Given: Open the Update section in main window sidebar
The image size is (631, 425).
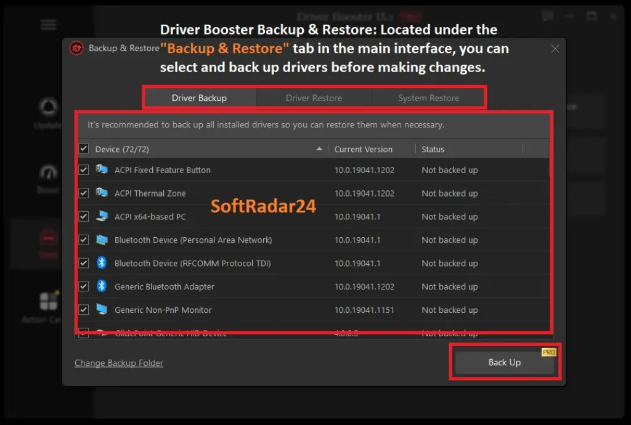Looking at the screenshot, I should coord(48,113).
